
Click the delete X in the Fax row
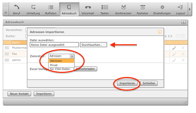tap(183, 54)
